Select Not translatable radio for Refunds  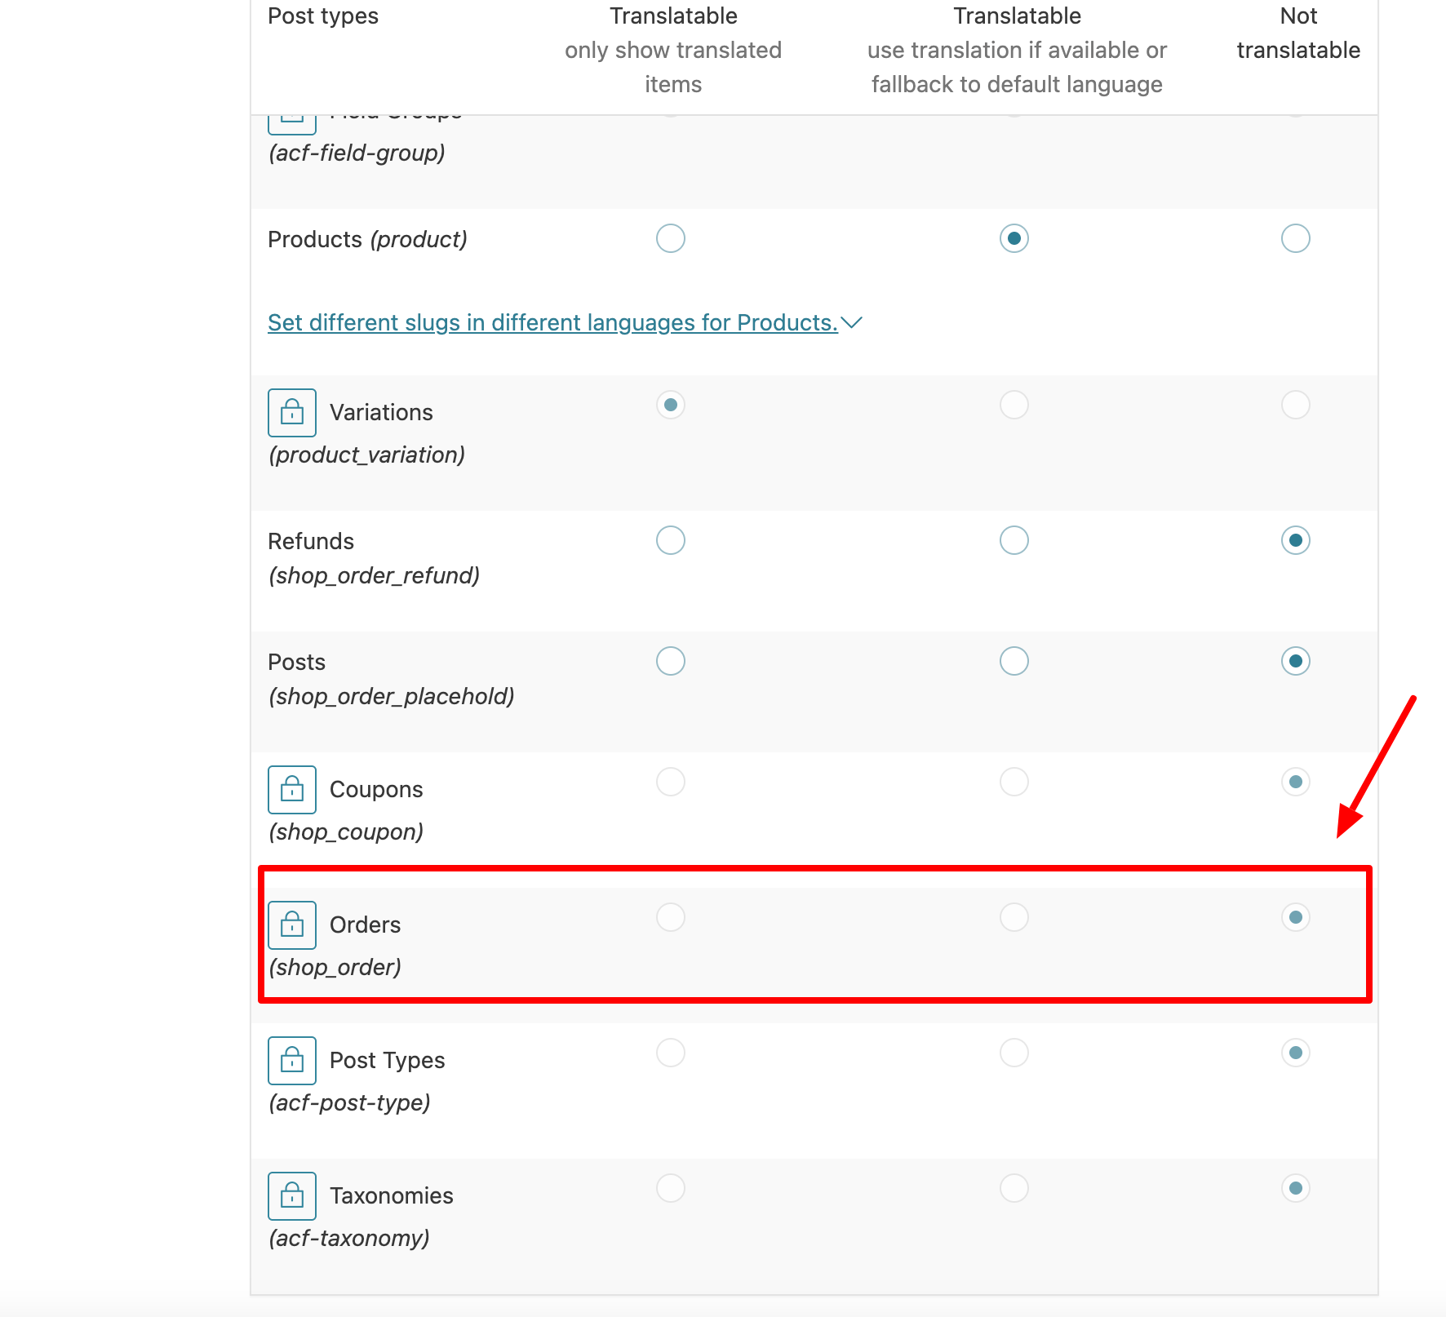[x=1296, y=540]
